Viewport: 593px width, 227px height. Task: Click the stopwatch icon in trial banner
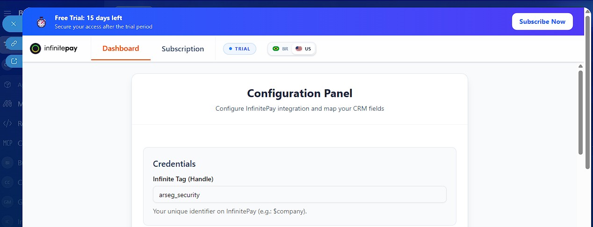(42, 22)
